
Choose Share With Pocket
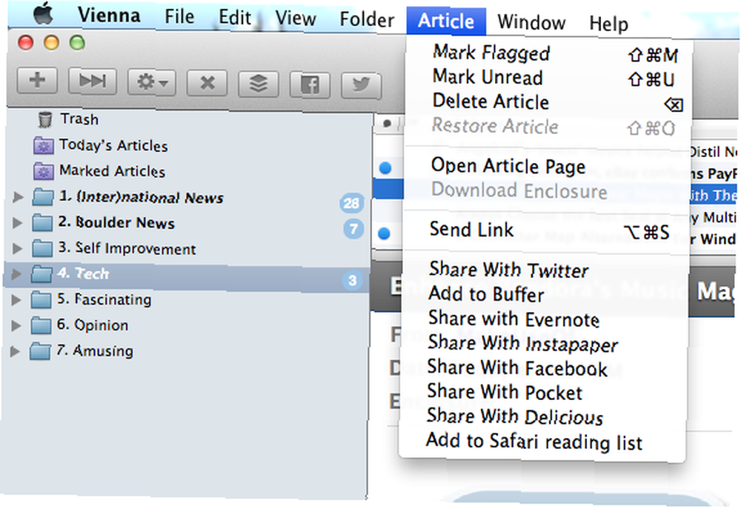pos(542,392)
